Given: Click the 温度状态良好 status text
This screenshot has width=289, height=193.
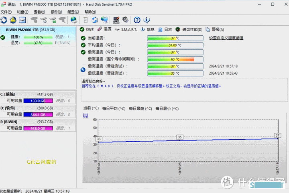Looking at the screenshot, I should [93, 81].
